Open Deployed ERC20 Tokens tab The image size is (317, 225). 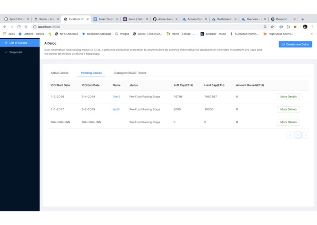130,73
